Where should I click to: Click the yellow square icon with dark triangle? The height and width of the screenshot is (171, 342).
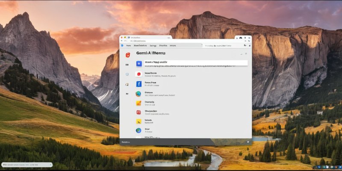pyautogui.click(x=139, y=121)
